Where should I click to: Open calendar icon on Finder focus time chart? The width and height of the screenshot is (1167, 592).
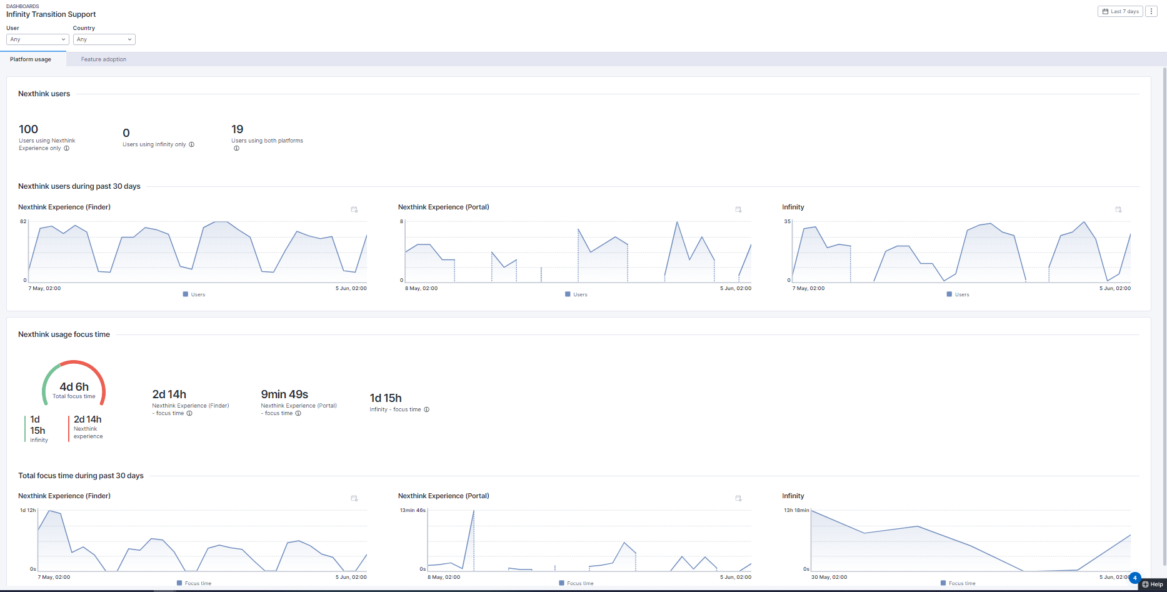[354, 498]
